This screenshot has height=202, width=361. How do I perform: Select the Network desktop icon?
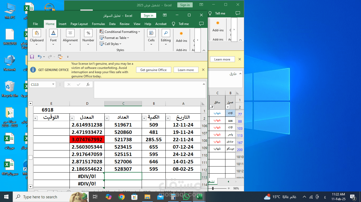coord(10,63)
